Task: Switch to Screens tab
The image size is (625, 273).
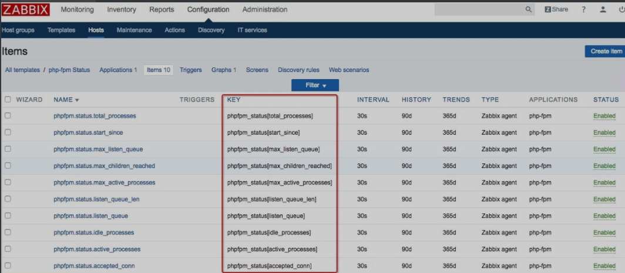Action: tap(257, 70)
